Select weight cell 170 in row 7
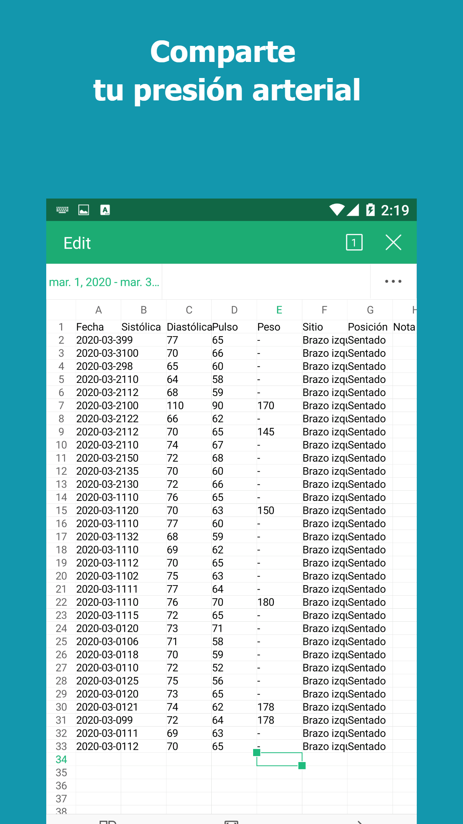This screenshot has height=824, width=463. pyautogui.click(x=279, y=406)
